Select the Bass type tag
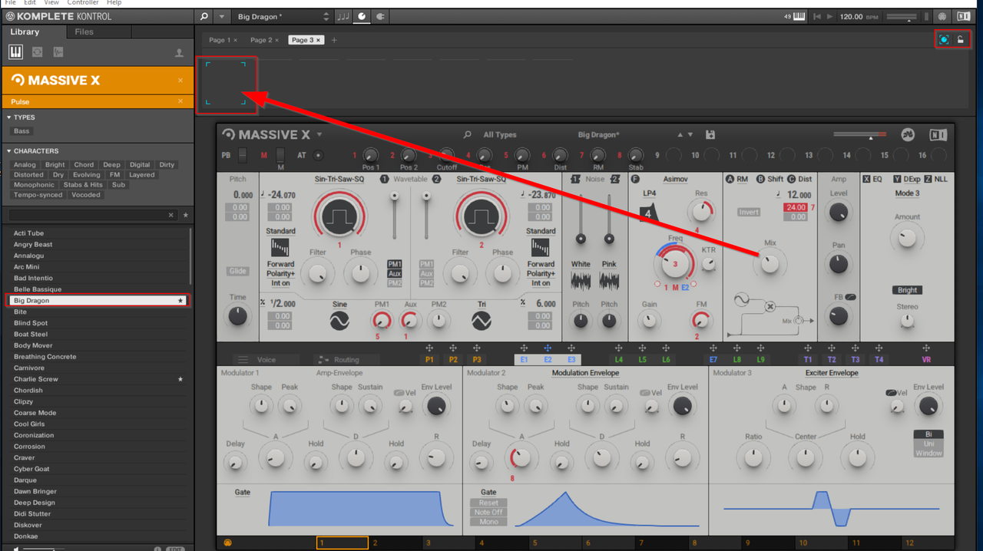983x551 pixels. tap(22, 131)
